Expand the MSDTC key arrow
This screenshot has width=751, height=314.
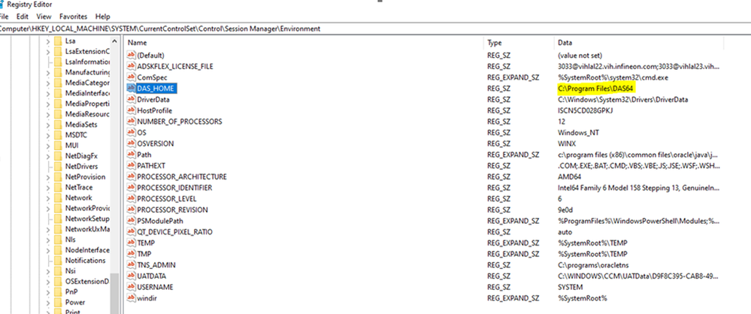(47, 134)
